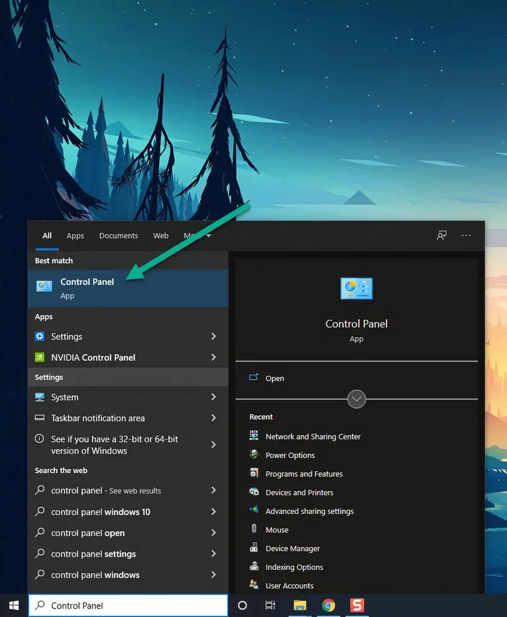
Task: Click the Taskbar notification area icon
Action: [x=40, y=418]
